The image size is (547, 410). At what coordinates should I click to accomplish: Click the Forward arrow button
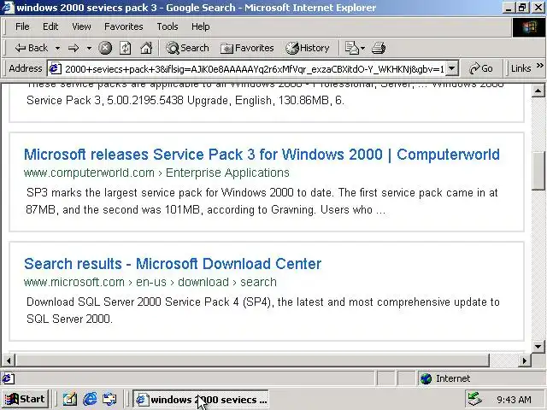74,48
